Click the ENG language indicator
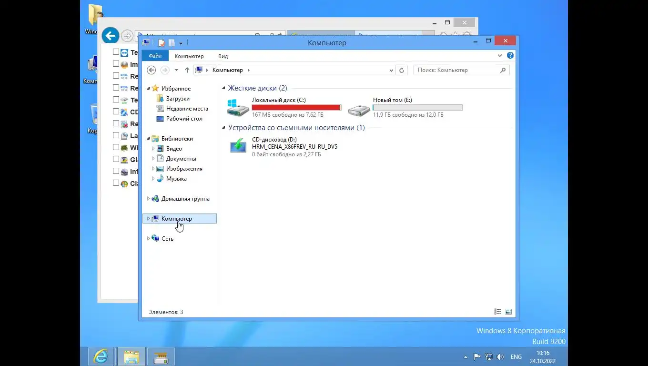Viewport: 648px width, 366px height. tap(516, 357)
